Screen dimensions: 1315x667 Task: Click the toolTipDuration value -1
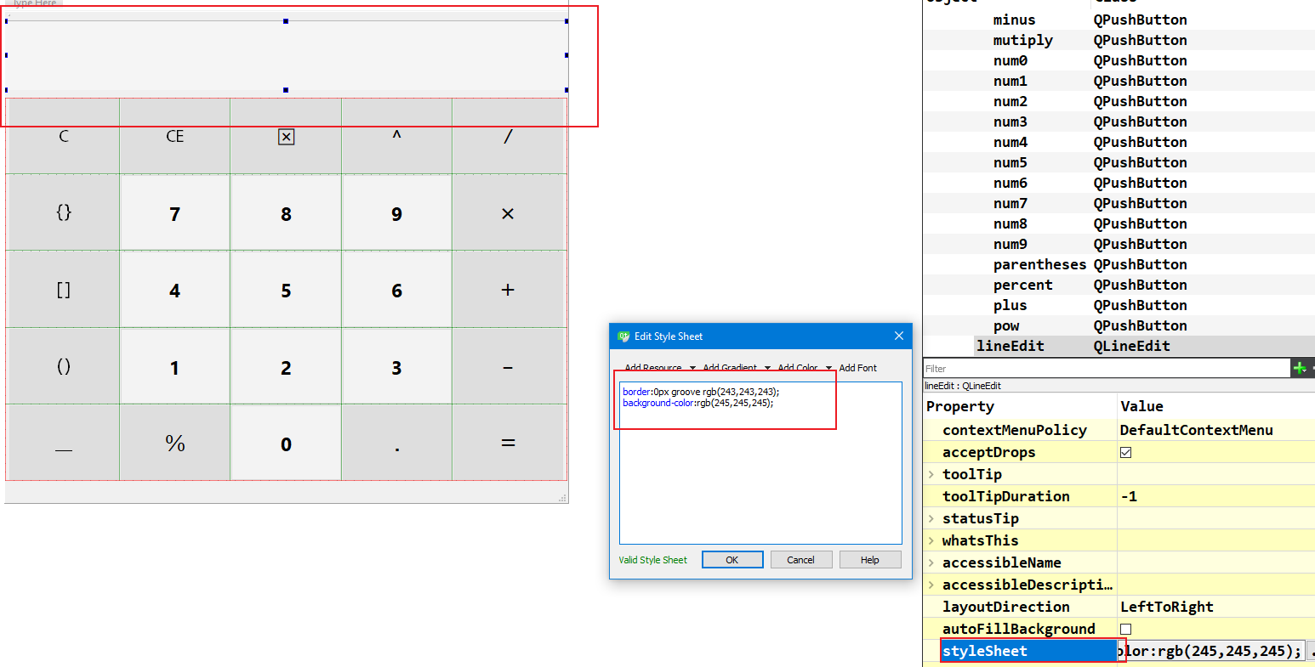point(1129,496)
